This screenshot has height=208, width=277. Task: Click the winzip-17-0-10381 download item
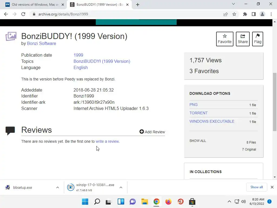click(x=91, y=187)
